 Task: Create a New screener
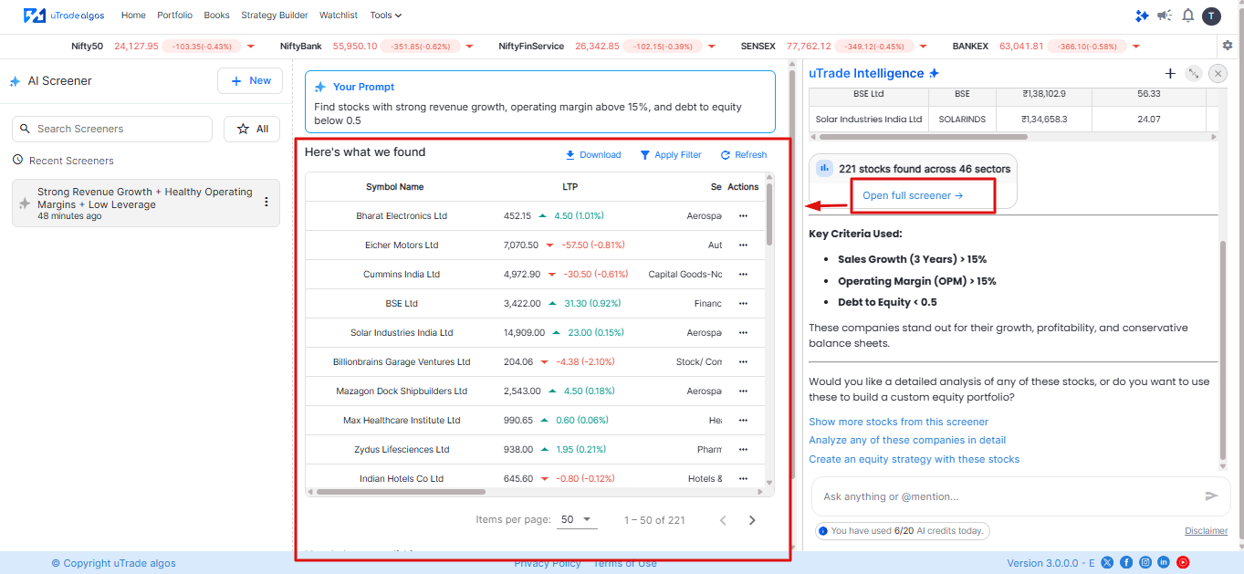pyautogui.click(x=250, y=80)
